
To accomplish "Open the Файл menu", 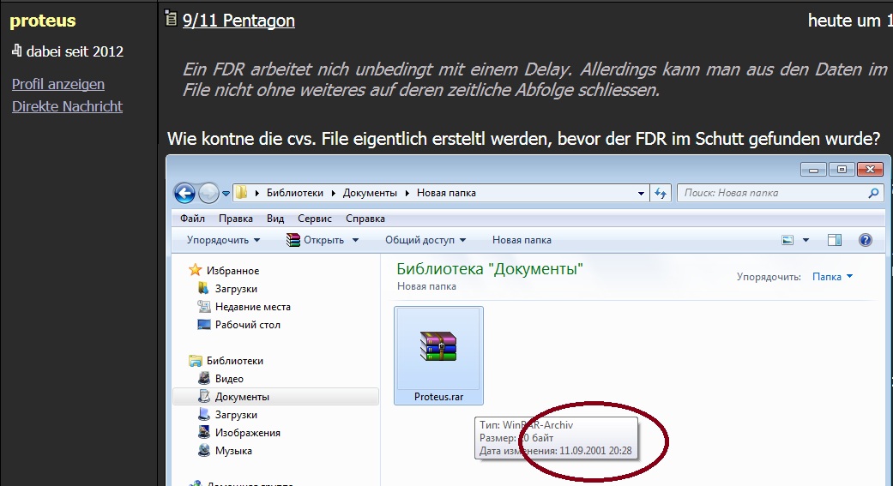I will pos(192,219).
